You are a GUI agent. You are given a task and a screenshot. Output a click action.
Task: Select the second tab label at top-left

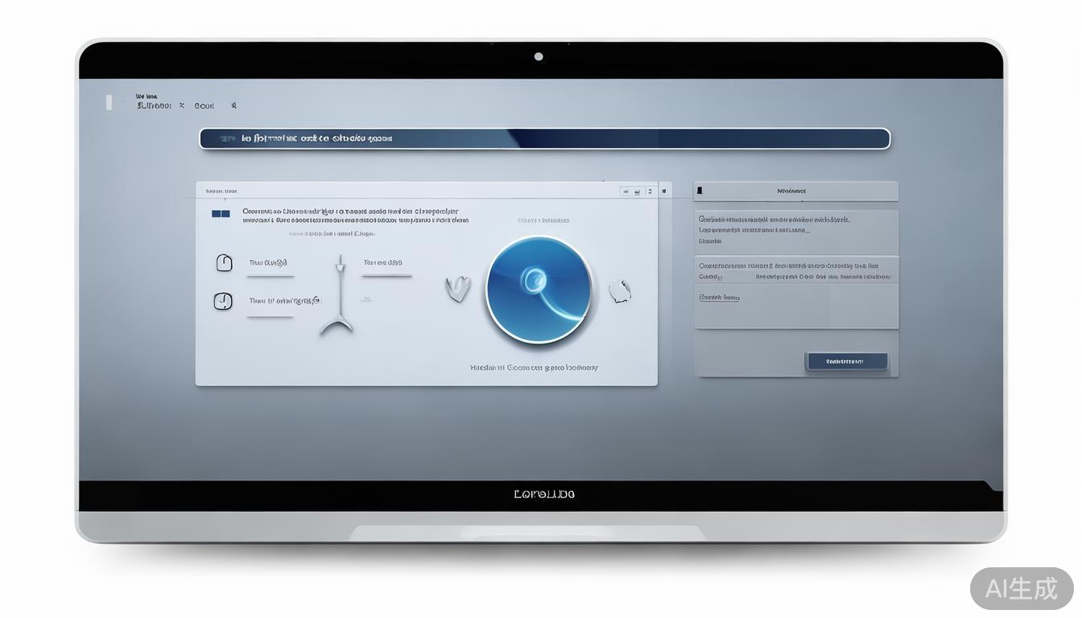pos(204,105)
